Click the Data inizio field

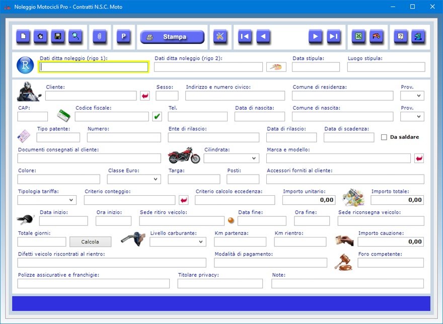[x=63, y=221]
